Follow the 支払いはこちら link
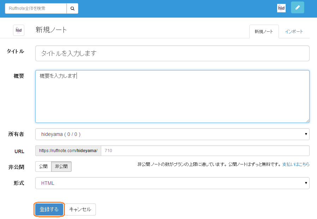317x219 pixels. pos(295,164)
